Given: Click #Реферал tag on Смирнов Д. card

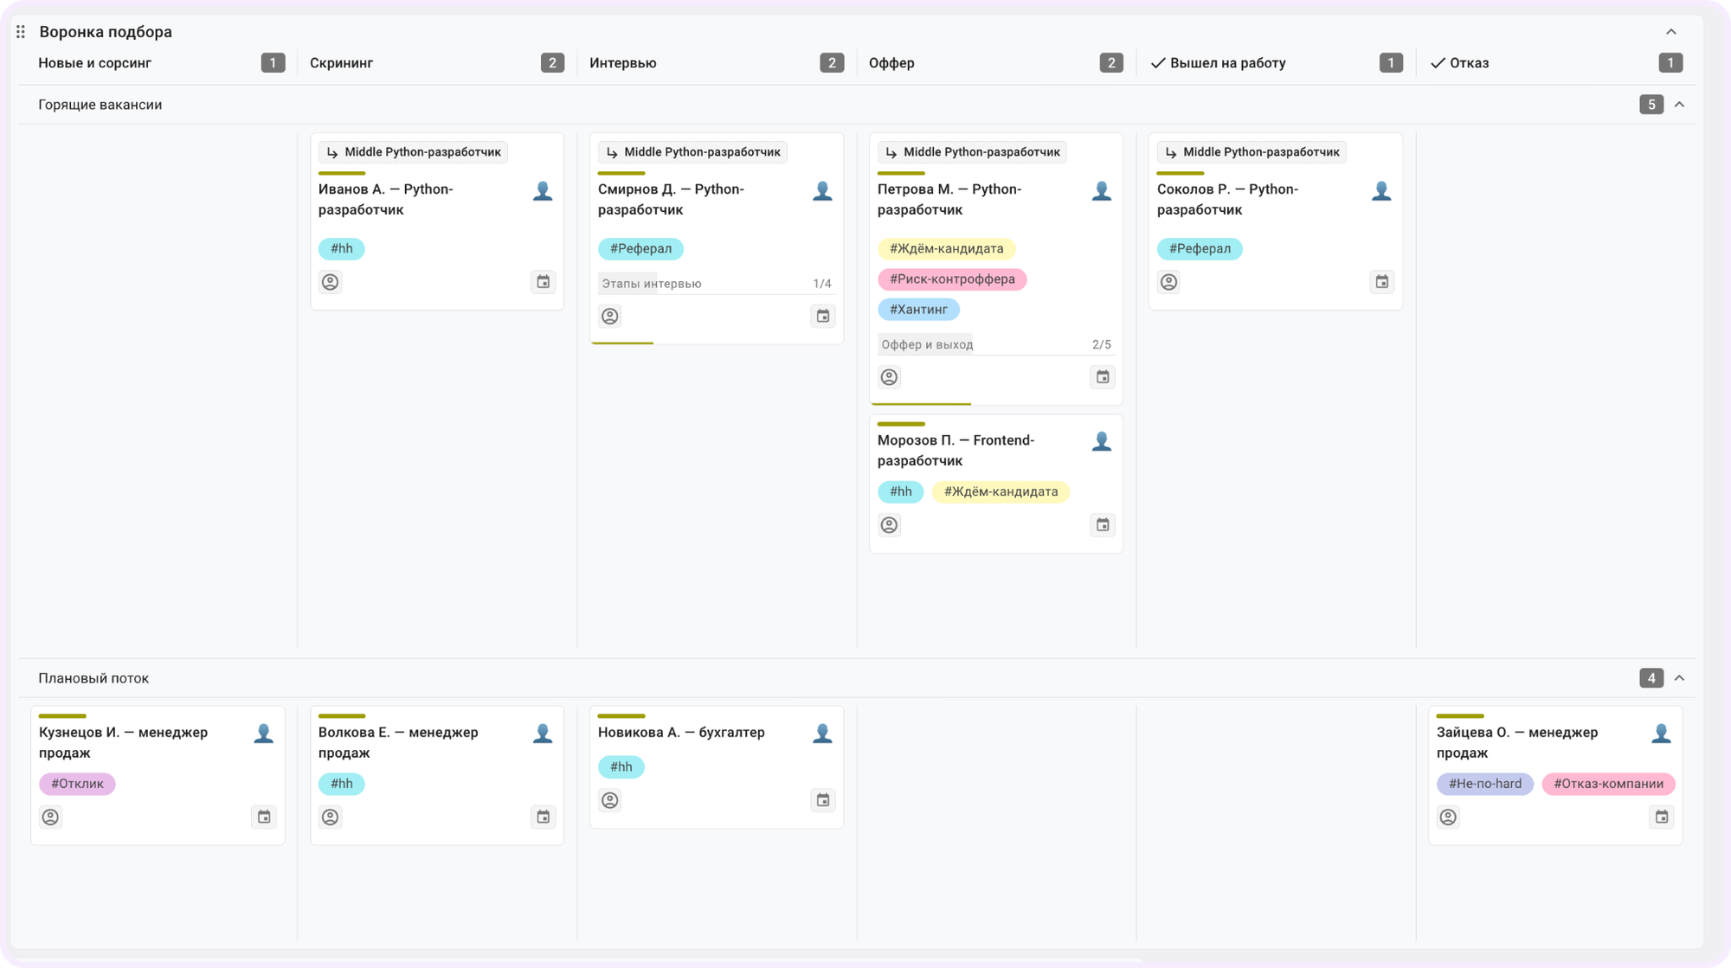Looking at the screenshot, I should 640,249.
